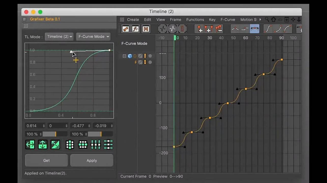327x183 pixels.
Task: Open the Timeline (2) dropdown in Grafixer
Action: tap(59, 36)
